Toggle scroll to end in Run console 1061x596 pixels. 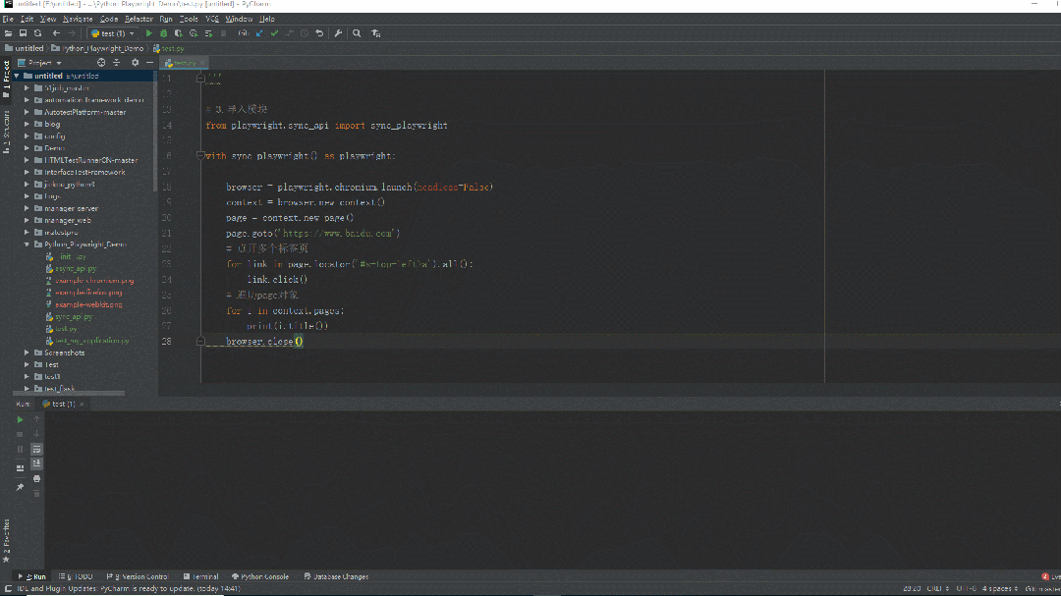(36, 463)
